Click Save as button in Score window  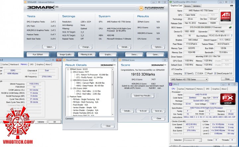(159, 111)
